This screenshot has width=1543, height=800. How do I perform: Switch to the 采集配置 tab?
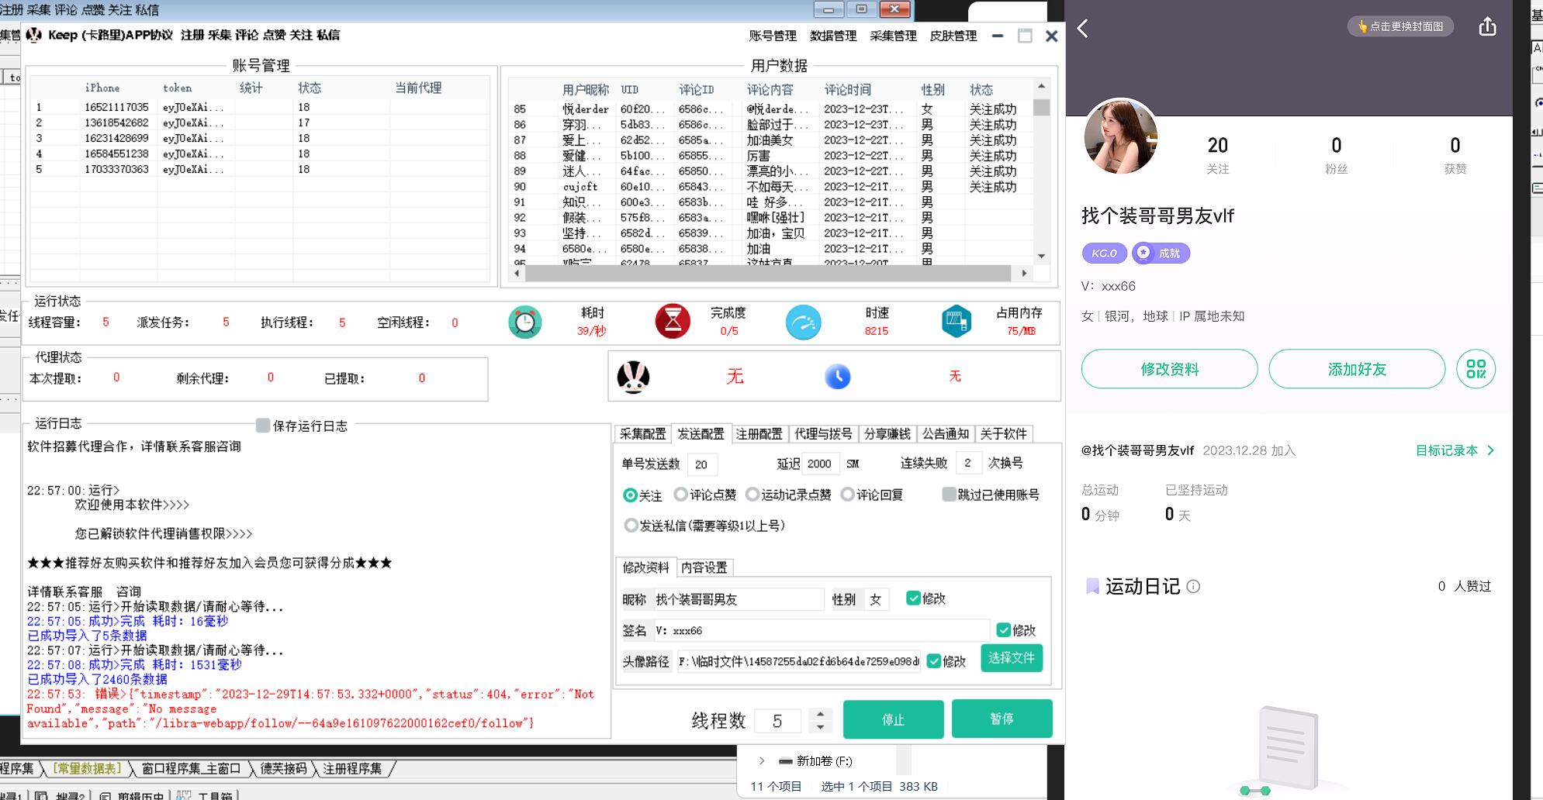click(642, 434)
